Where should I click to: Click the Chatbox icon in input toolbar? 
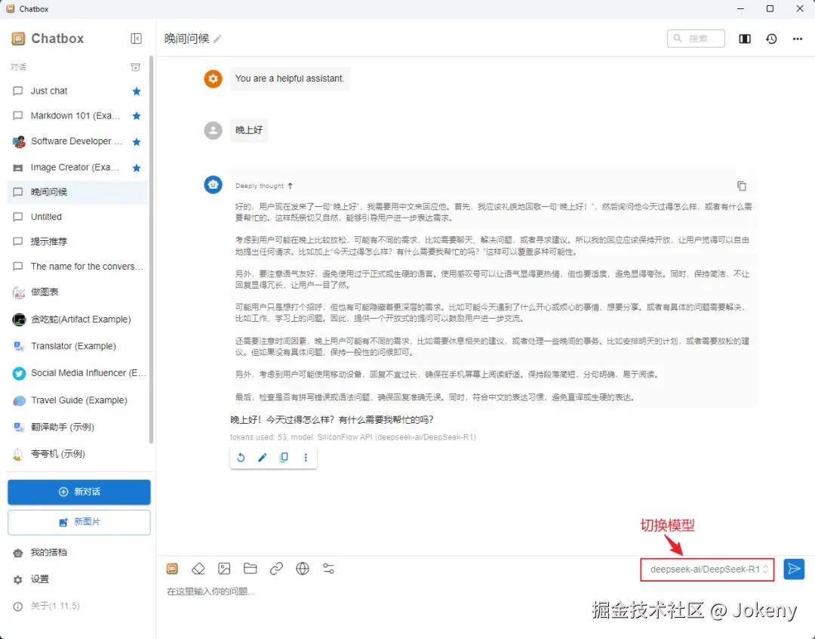click(x=173, y=569)
